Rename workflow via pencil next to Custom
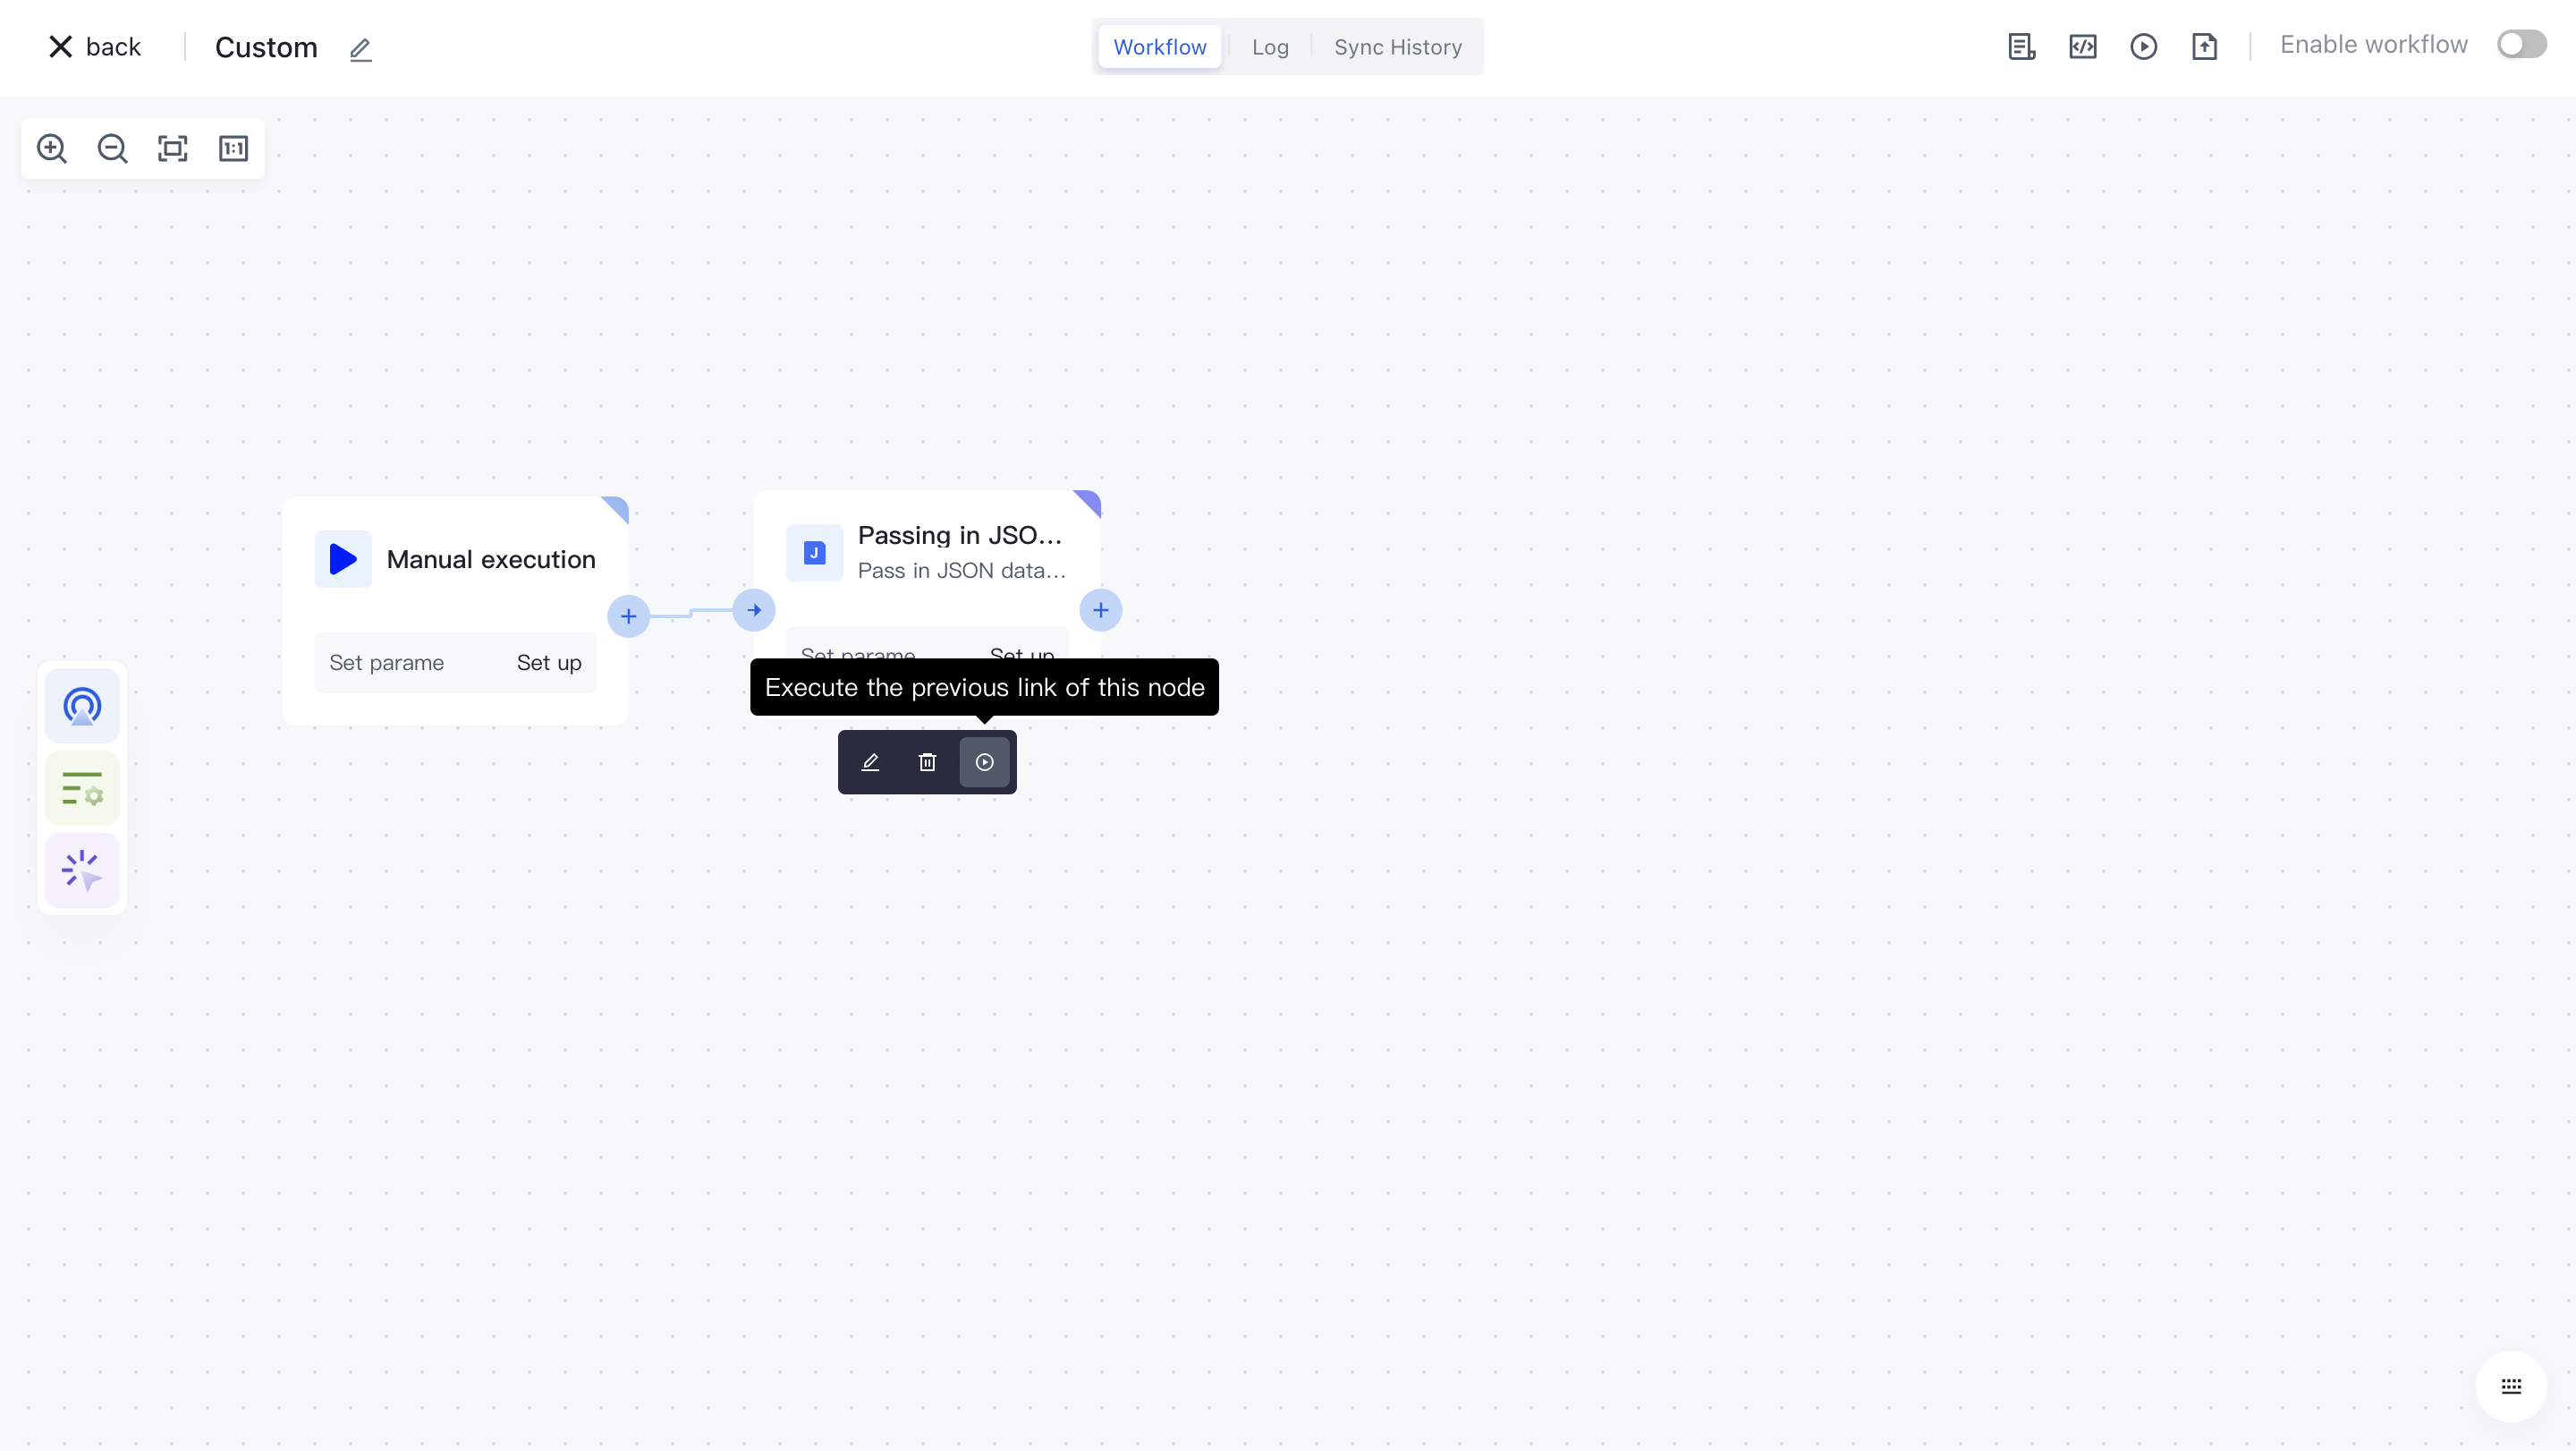This screenshot has width=2576, height=1451. [360, 49]
